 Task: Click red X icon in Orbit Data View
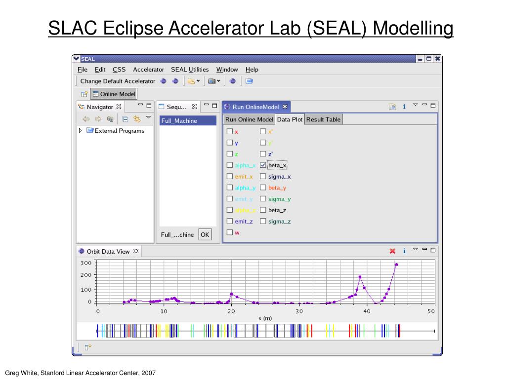coord(392,251)
